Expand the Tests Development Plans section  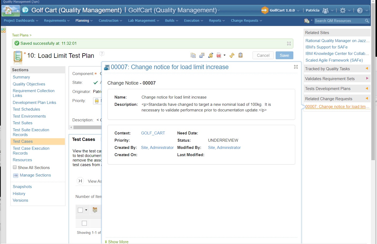point(367,88)
